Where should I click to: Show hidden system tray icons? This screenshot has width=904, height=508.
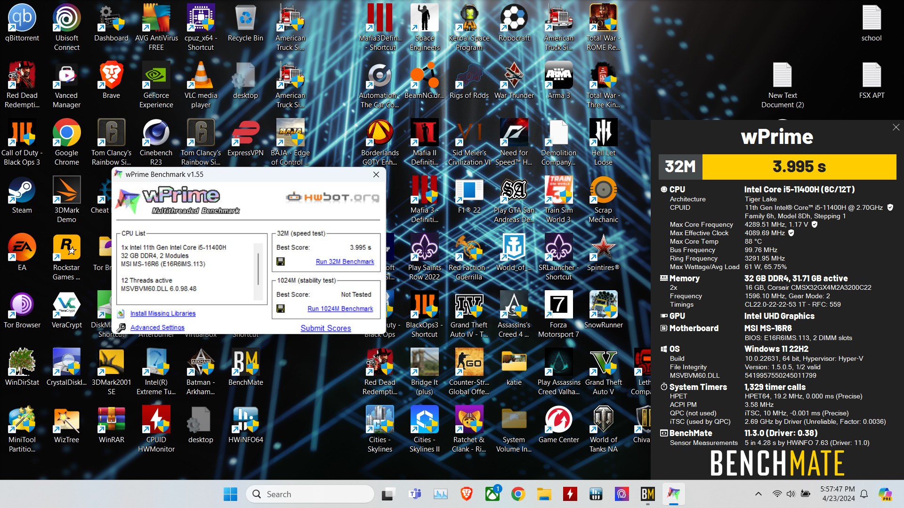point(758,494)
